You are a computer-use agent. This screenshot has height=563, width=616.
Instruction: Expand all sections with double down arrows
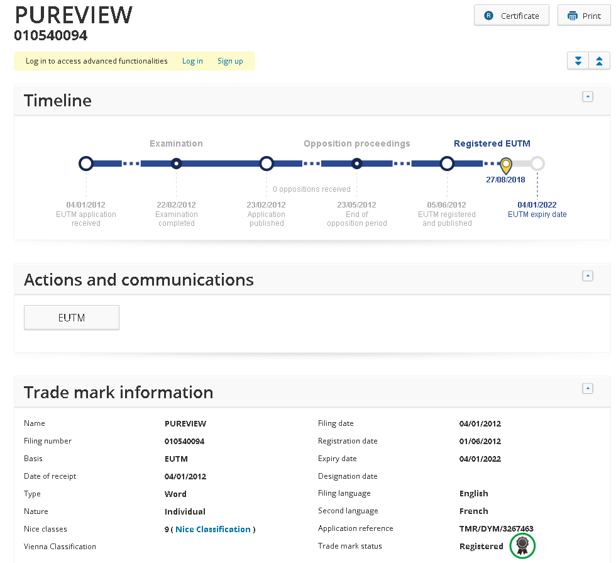coord(578,61)
